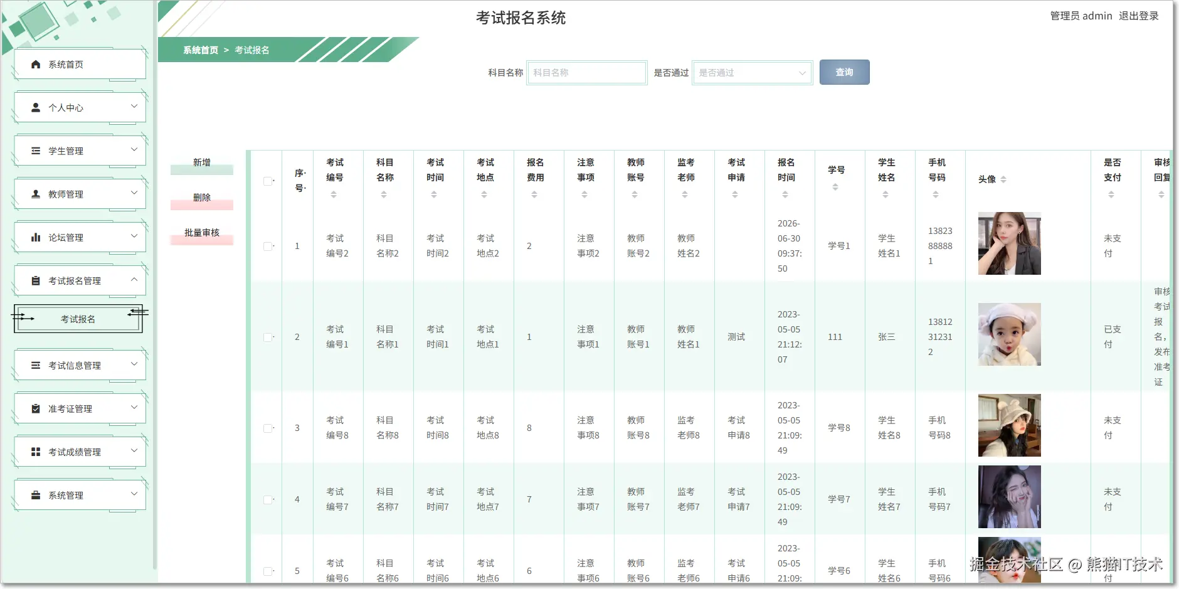The width and height of the screenshot is (1179, 589).
Task: Click the user icon beside 教师管理
Action: pos(36,194)
